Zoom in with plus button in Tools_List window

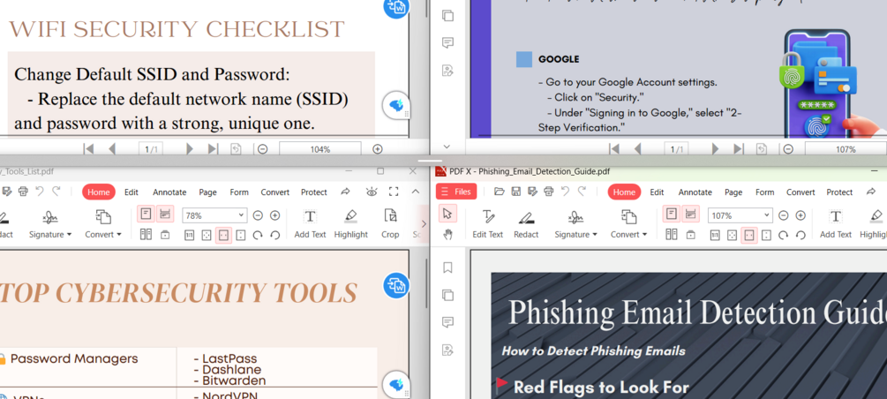click(x=274, y=215)
